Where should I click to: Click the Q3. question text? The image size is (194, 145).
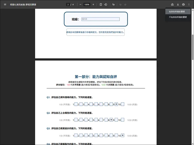(x=70, y=128)
